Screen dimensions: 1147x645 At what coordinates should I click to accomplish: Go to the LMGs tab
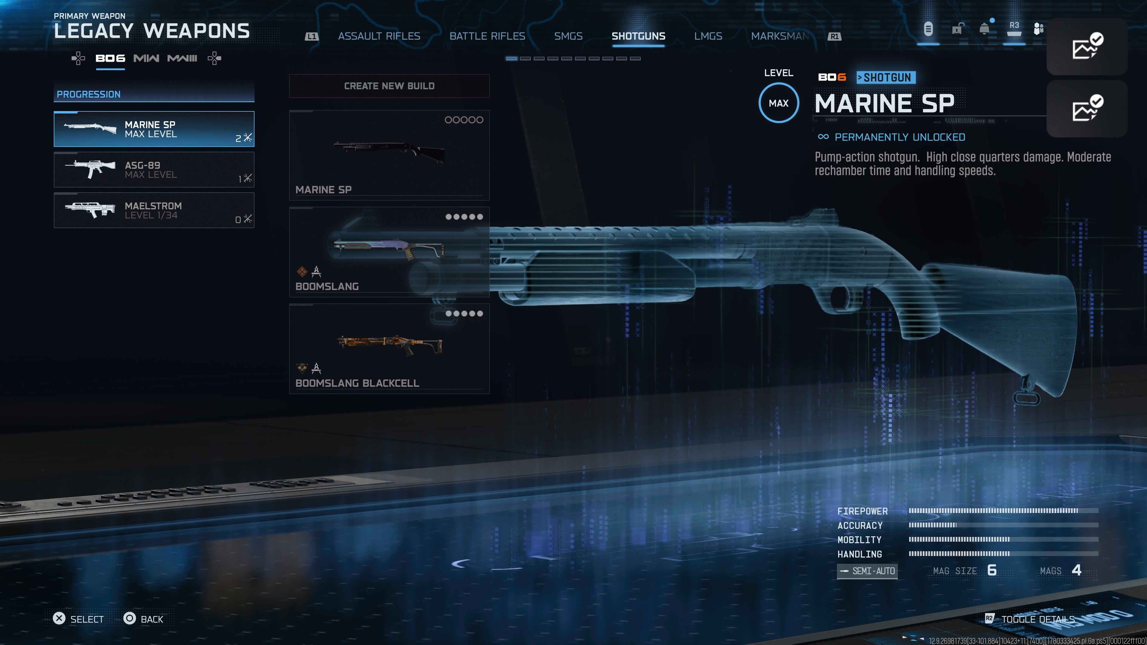point(708,36)
